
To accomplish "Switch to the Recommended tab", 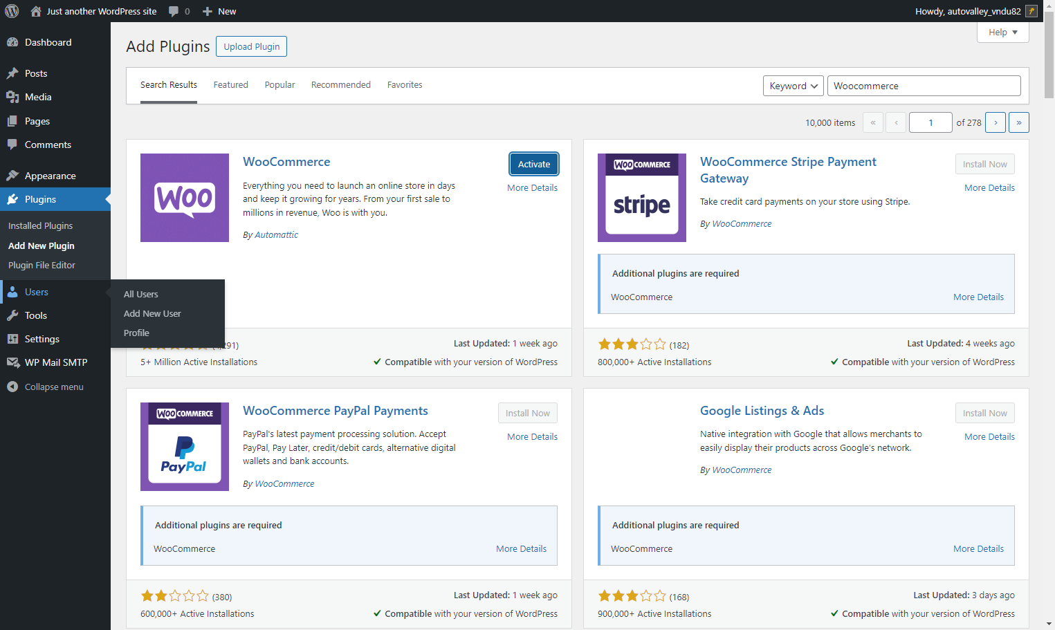I will tap(341, 85).
